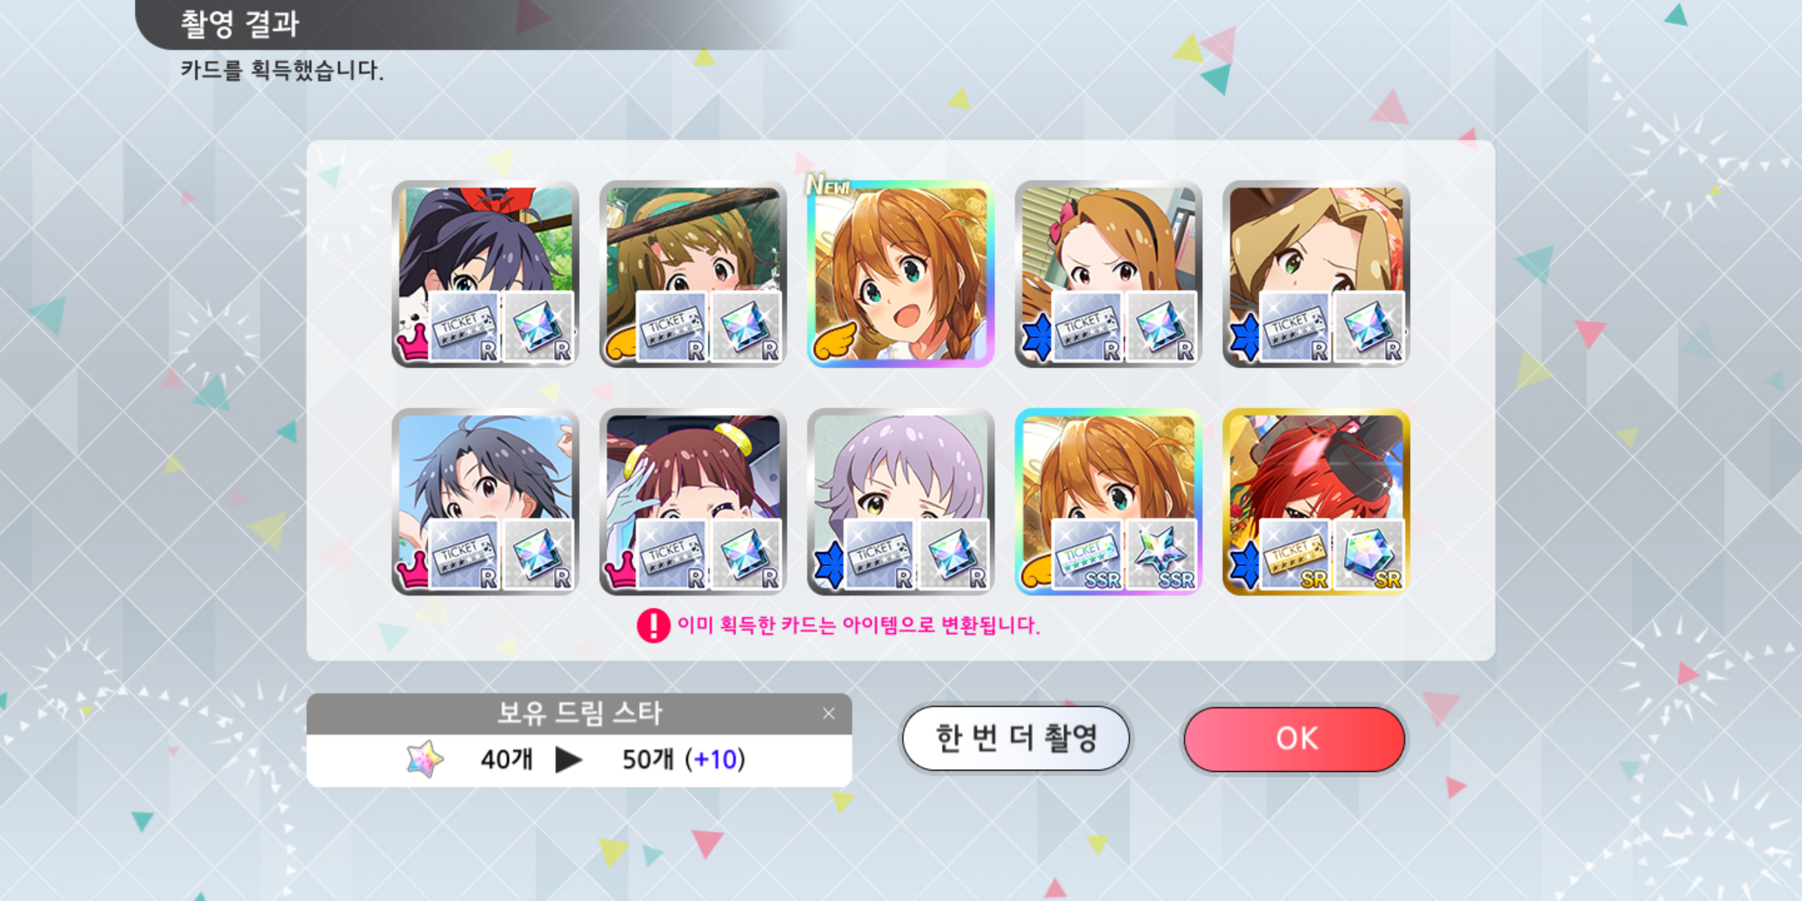Tap the SSR ticket icon

point(1086,553)
